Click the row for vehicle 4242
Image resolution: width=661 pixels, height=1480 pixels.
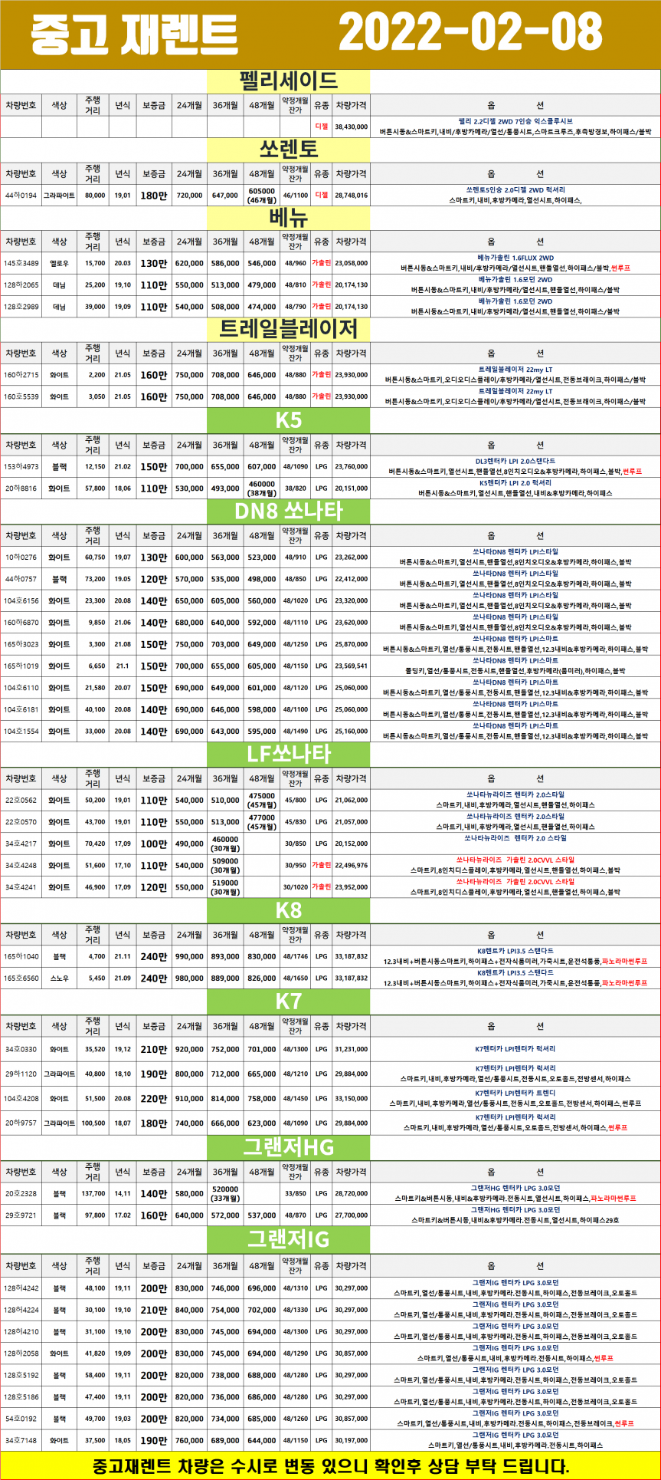click(x=330, y=1288)
